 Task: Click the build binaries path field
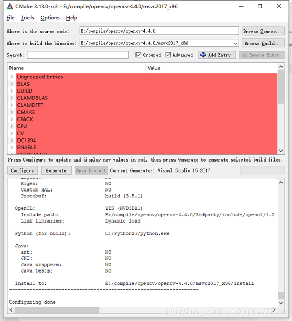click(x=159, y=43)
